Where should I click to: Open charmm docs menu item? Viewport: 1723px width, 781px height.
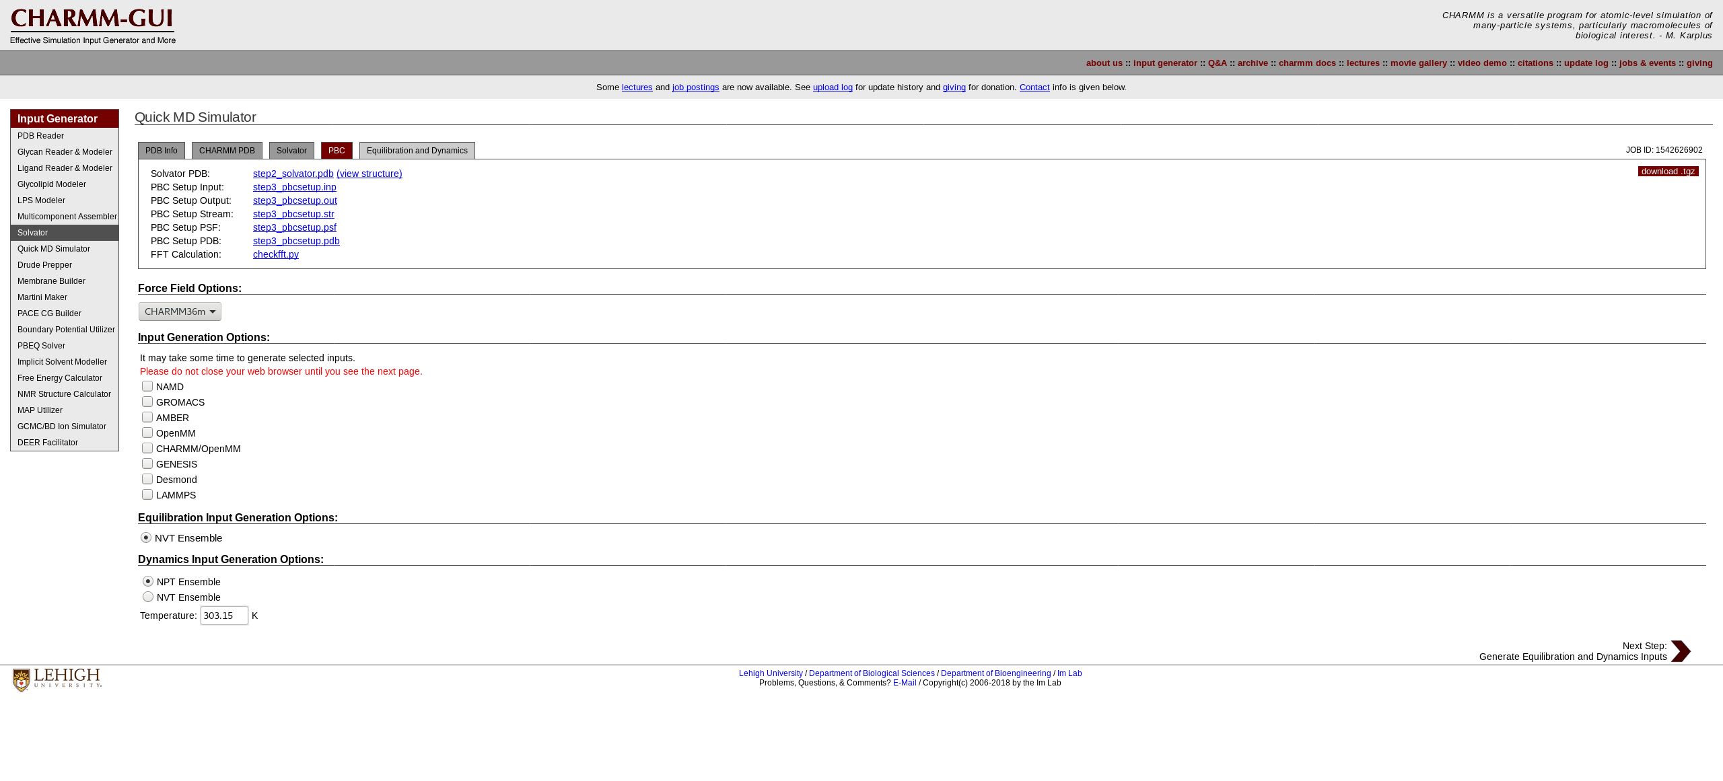[1307, 63]
